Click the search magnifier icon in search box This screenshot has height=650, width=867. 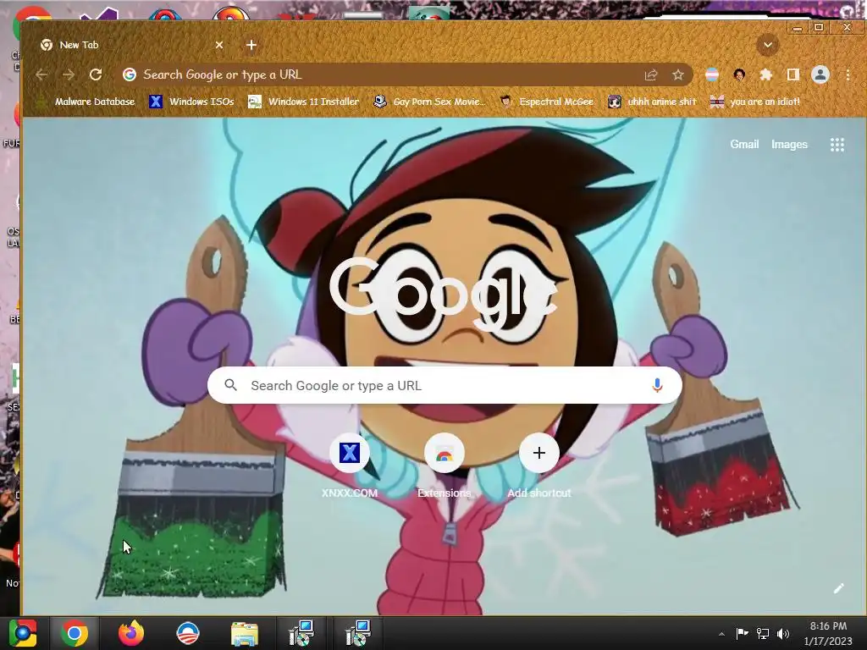231,385
